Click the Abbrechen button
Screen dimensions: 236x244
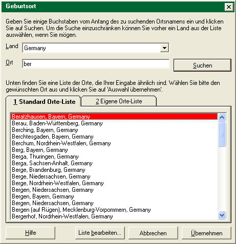[153, 233]
